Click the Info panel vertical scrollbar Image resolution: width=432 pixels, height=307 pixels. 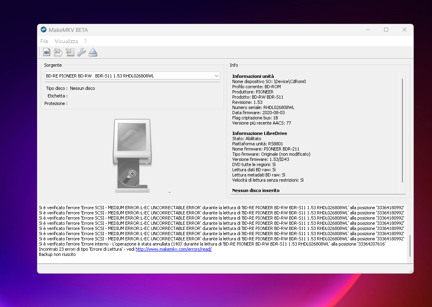(402, 131)
